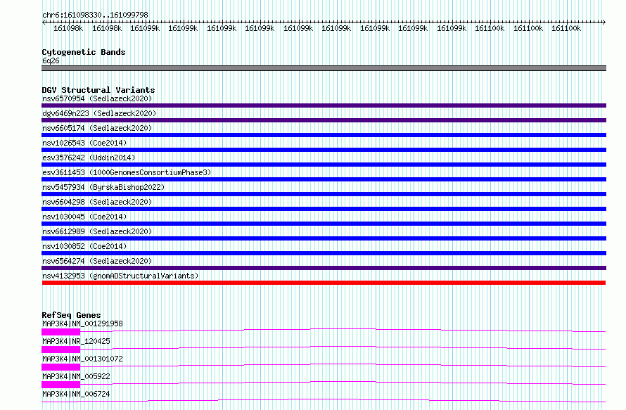Screen dimensions: 626x410
Task: Click the blue bar under nsv1030852
Action: point(324,253)
